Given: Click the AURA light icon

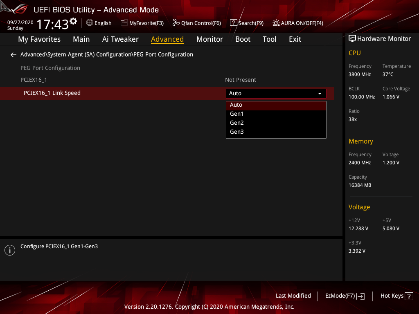Looking at the screenshot, I should 276,23.
